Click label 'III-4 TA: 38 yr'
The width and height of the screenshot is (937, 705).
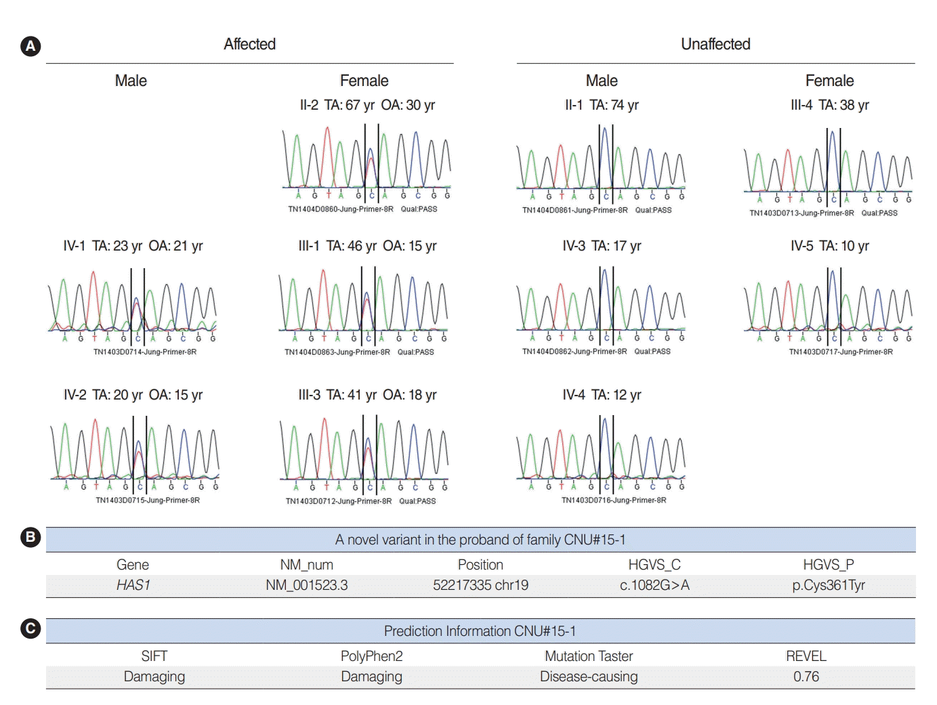[x=829, y=105]
